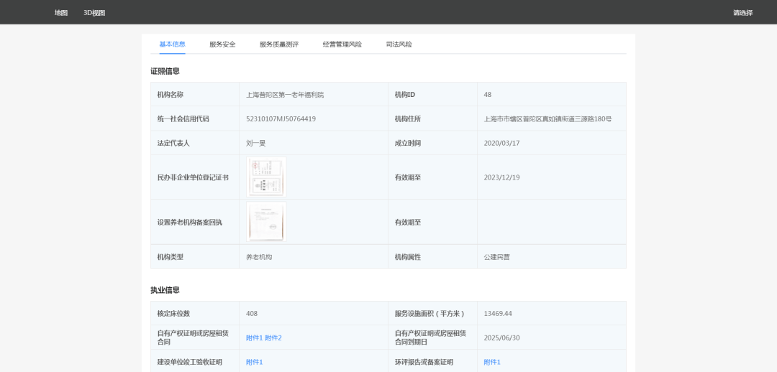Click the institution name 上海普陀区第一老年福利院
The height and width of the screenshot is (372, 777).
[285, 95]
